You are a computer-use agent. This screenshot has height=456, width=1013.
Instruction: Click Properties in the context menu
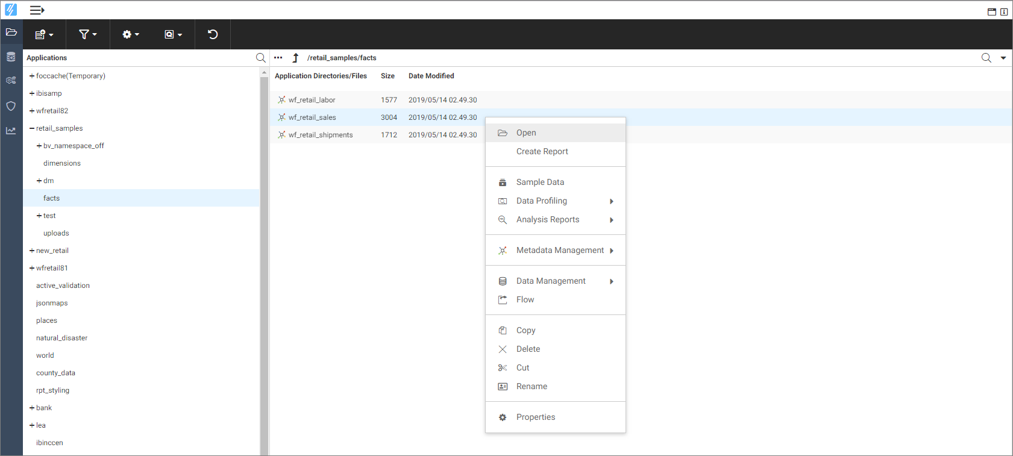pyautogui.click(x=536, y=417)
